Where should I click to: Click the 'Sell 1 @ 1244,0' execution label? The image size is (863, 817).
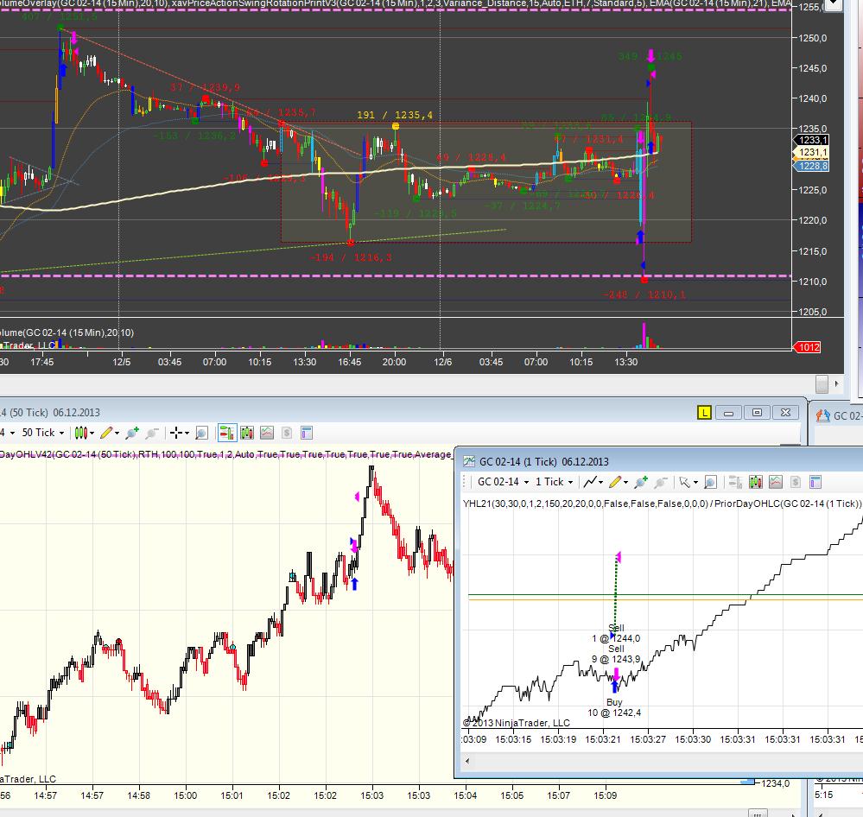pos(616,633)
